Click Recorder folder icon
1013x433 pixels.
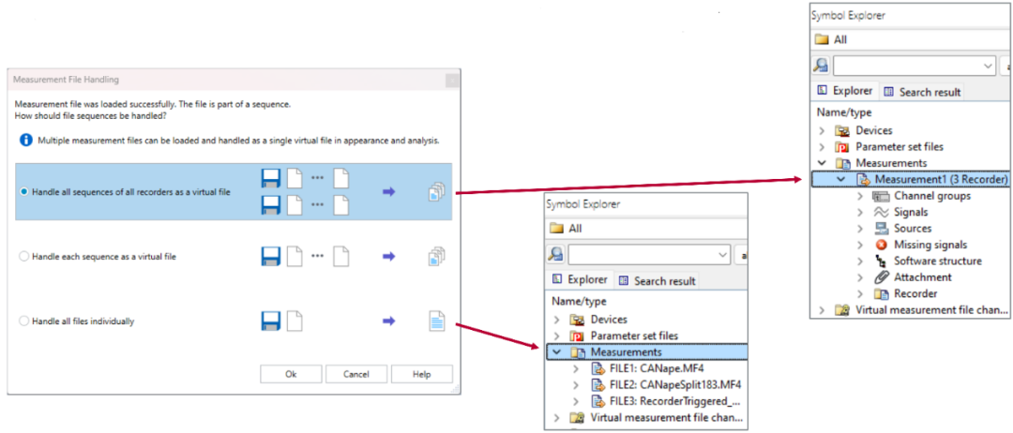881,293
